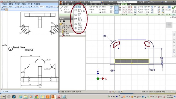The width and height of the screenshot is (176, 99).
Task: Select the Text tool
Action: click(102, 12)
